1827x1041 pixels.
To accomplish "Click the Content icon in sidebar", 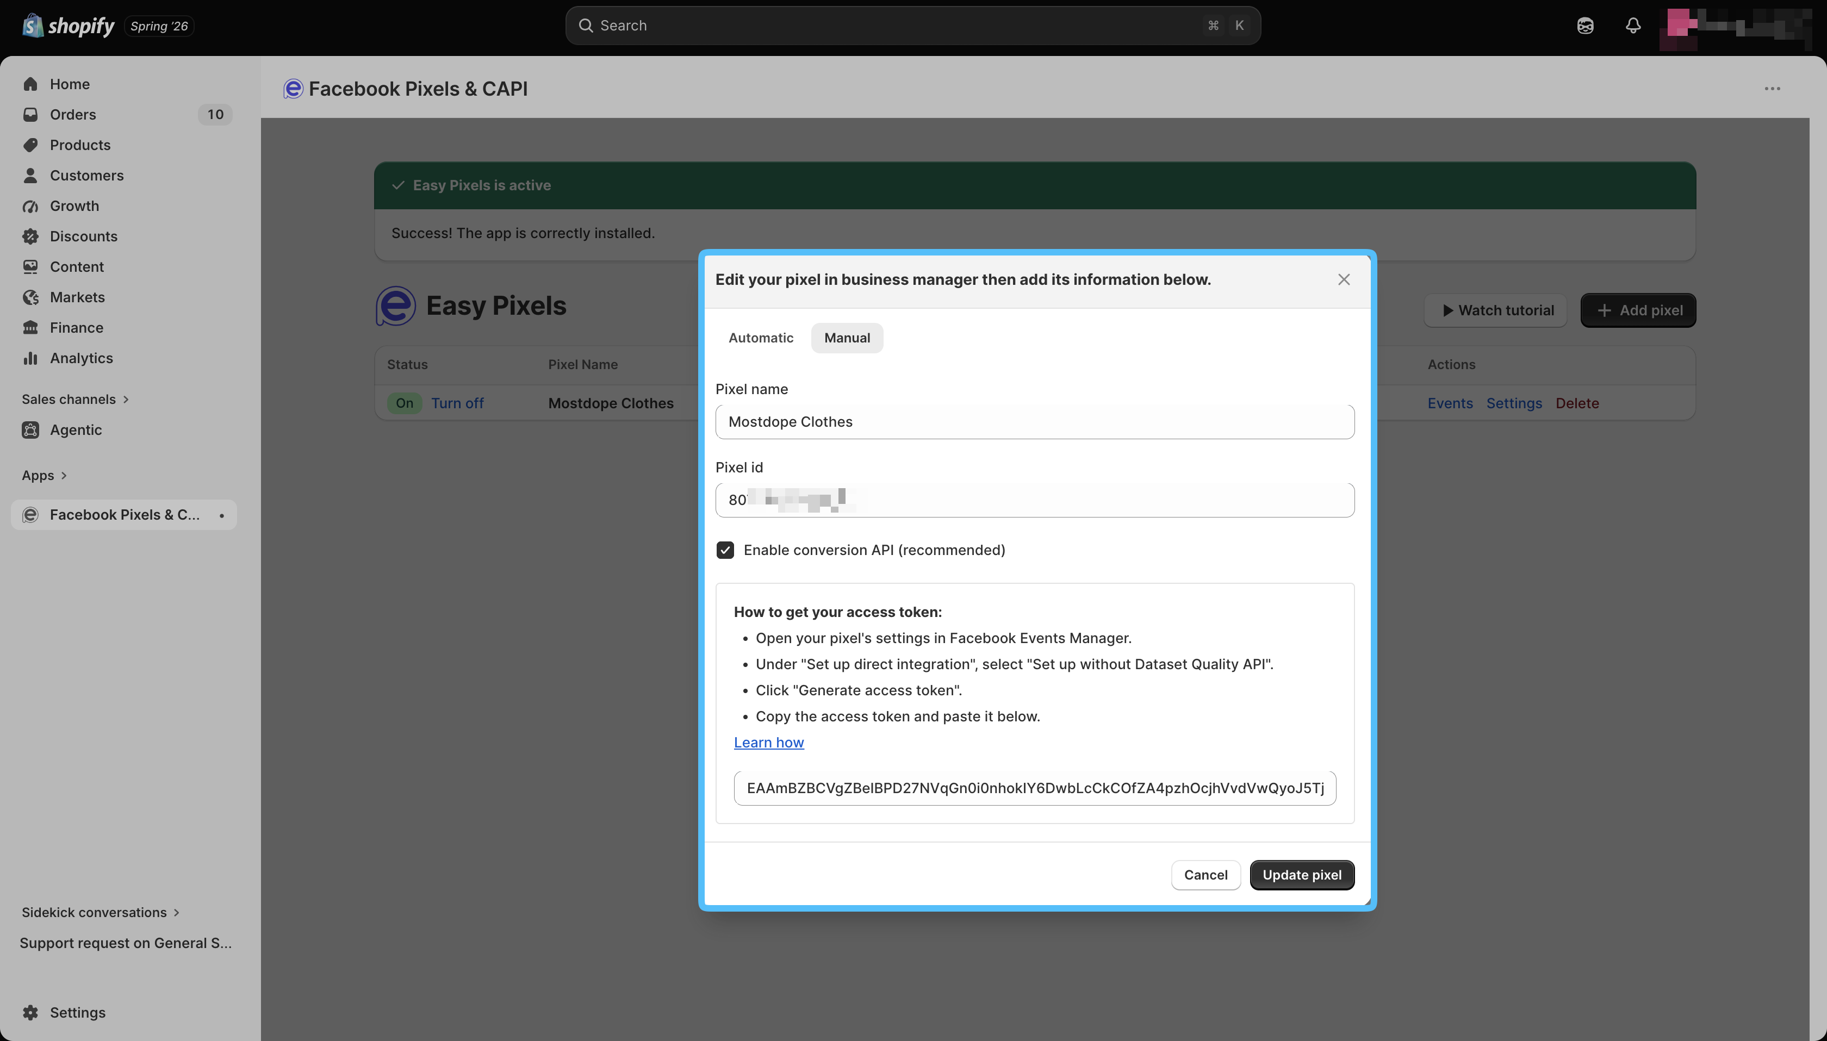I will click(30, 267).
